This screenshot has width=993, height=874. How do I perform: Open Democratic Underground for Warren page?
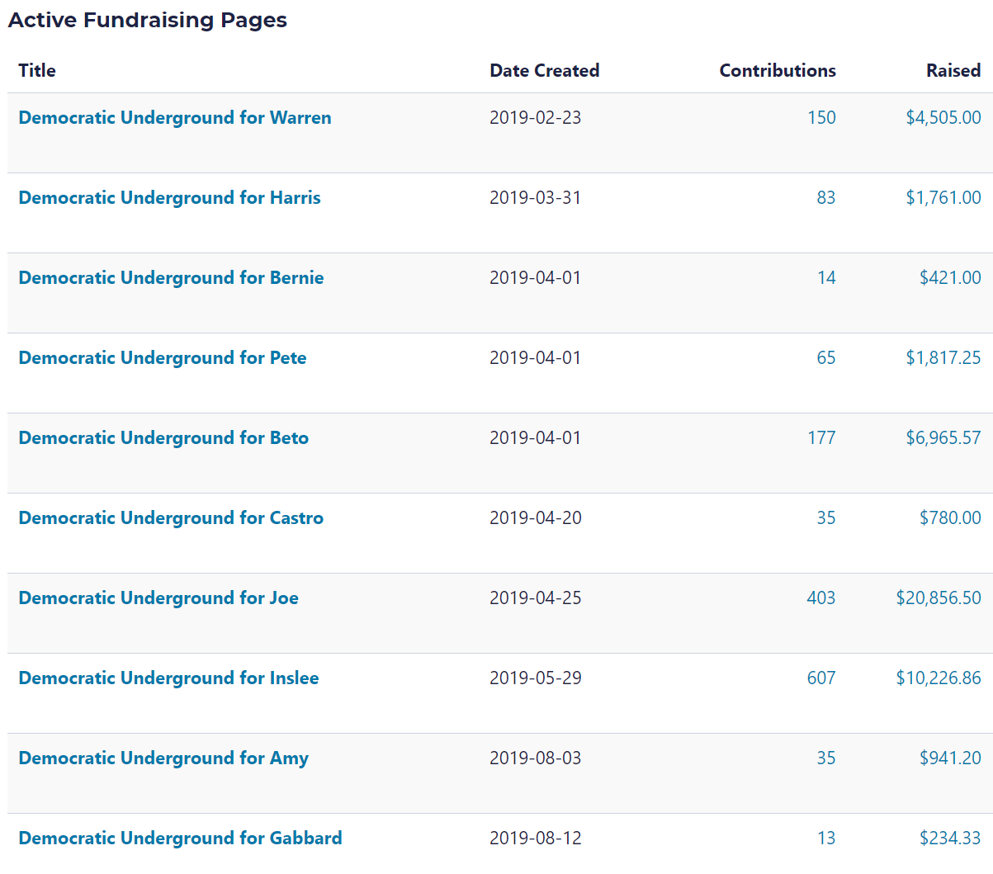[174, 118]
